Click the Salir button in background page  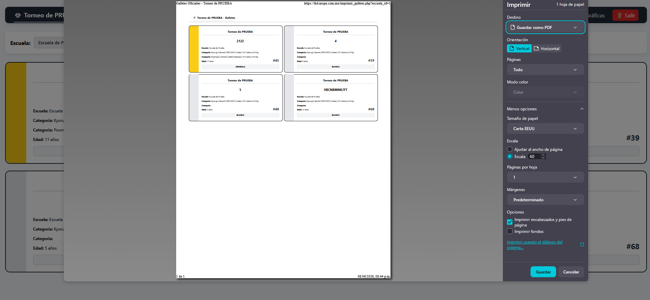tap(625, 15)
